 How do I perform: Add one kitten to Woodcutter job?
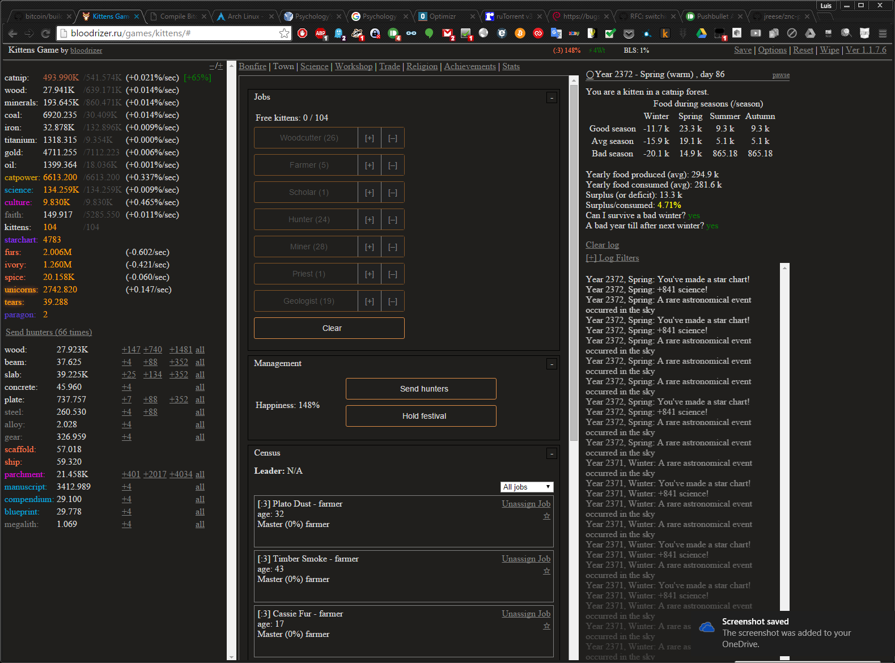370,138
